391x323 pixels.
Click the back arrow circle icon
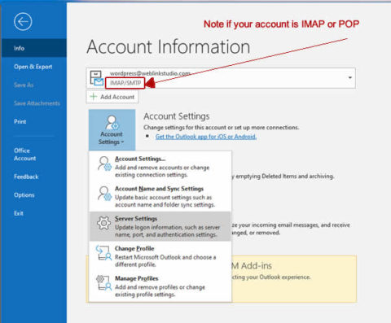pyautogui.click(x=23, y=21)
